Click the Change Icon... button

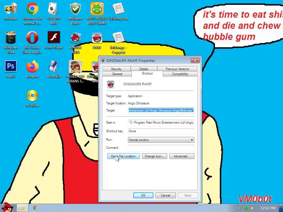click(154, 156)
